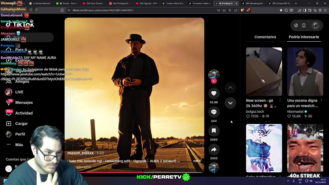Open Brave Shields lion icon
Screen dimensions: 329x185
[242, 10]
